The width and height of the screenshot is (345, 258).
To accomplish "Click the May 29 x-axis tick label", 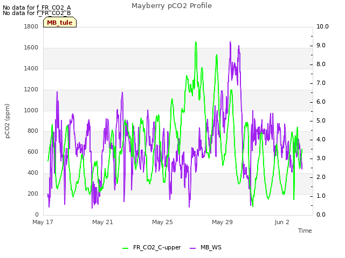I will (222, 222).
